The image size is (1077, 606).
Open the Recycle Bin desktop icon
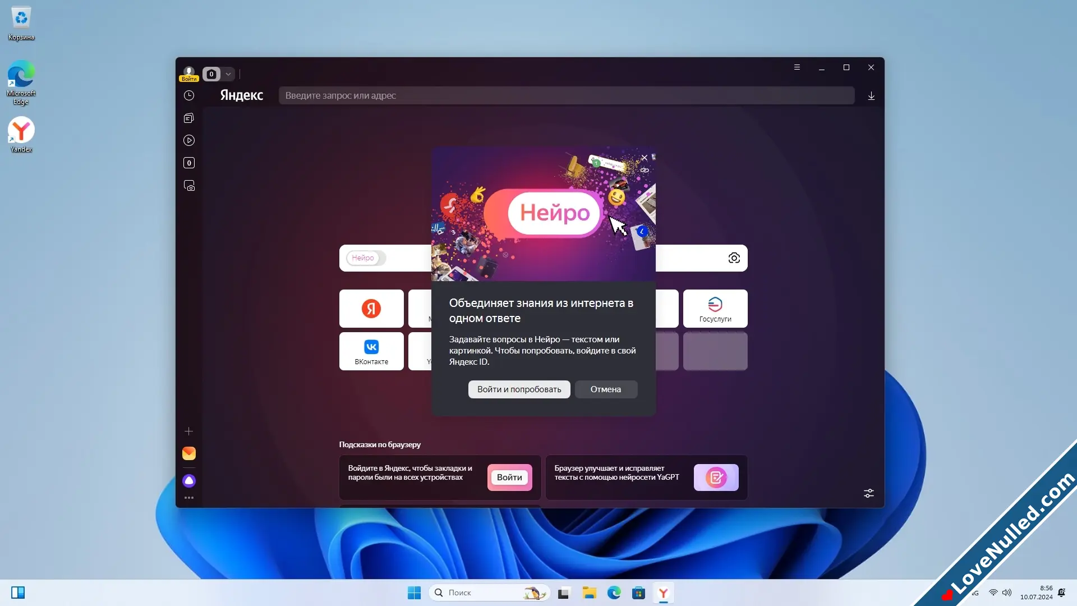click(21, 24)
